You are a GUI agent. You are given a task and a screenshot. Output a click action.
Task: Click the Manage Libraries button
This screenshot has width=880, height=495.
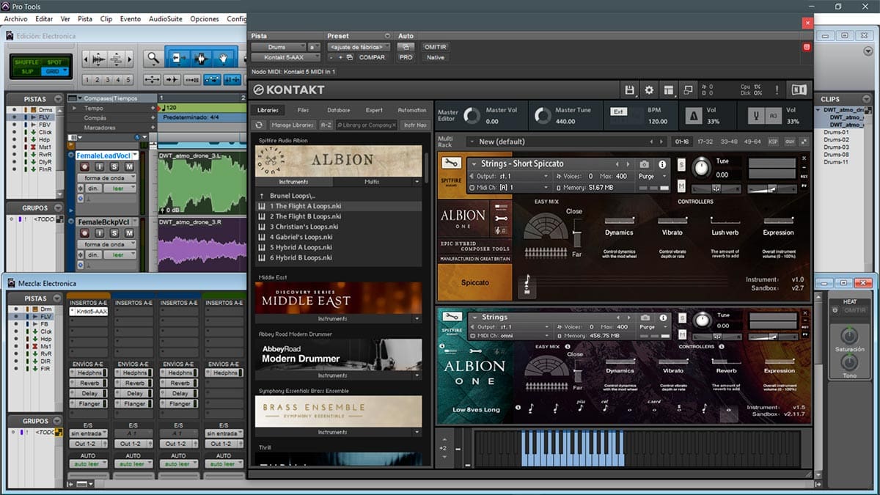[293, 125]
